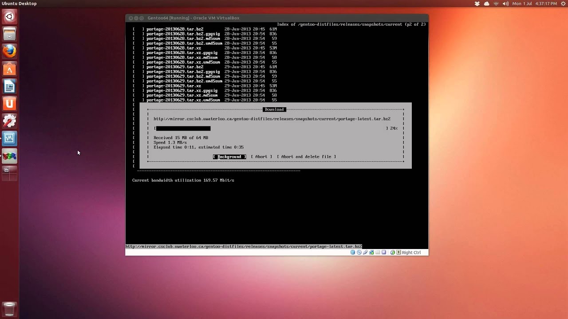Click Ubuntu Desktop label in top panel
Image resolution: width=568 pixels, height=319 pixels.
pyautogui.click(x=19, y=4)
